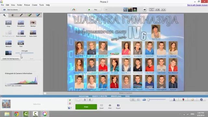
Task: Click the zoom slider handle
Action: click(149, 100)
